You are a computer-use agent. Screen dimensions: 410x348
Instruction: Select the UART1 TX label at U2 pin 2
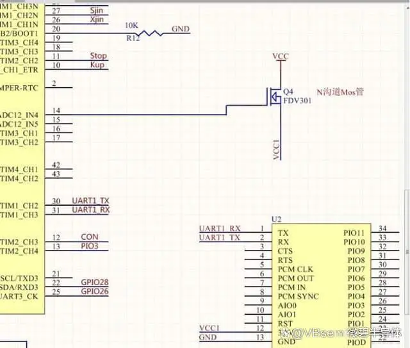[x=220, y=238]
